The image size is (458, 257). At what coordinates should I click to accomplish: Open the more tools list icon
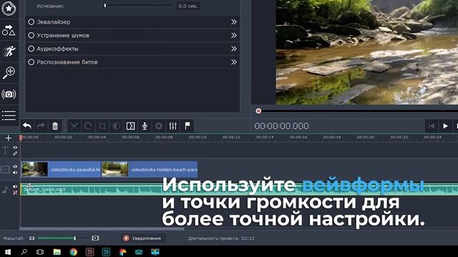[x=9, y=116]
